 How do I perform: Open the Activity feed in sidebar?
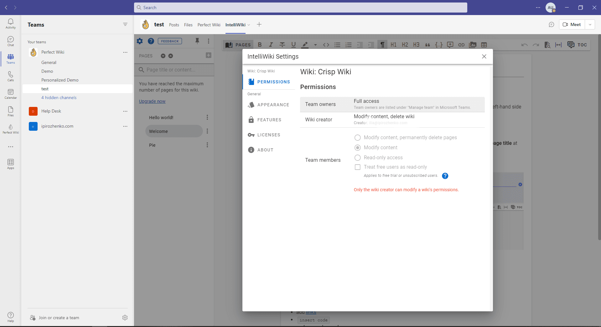click(10, 24)
